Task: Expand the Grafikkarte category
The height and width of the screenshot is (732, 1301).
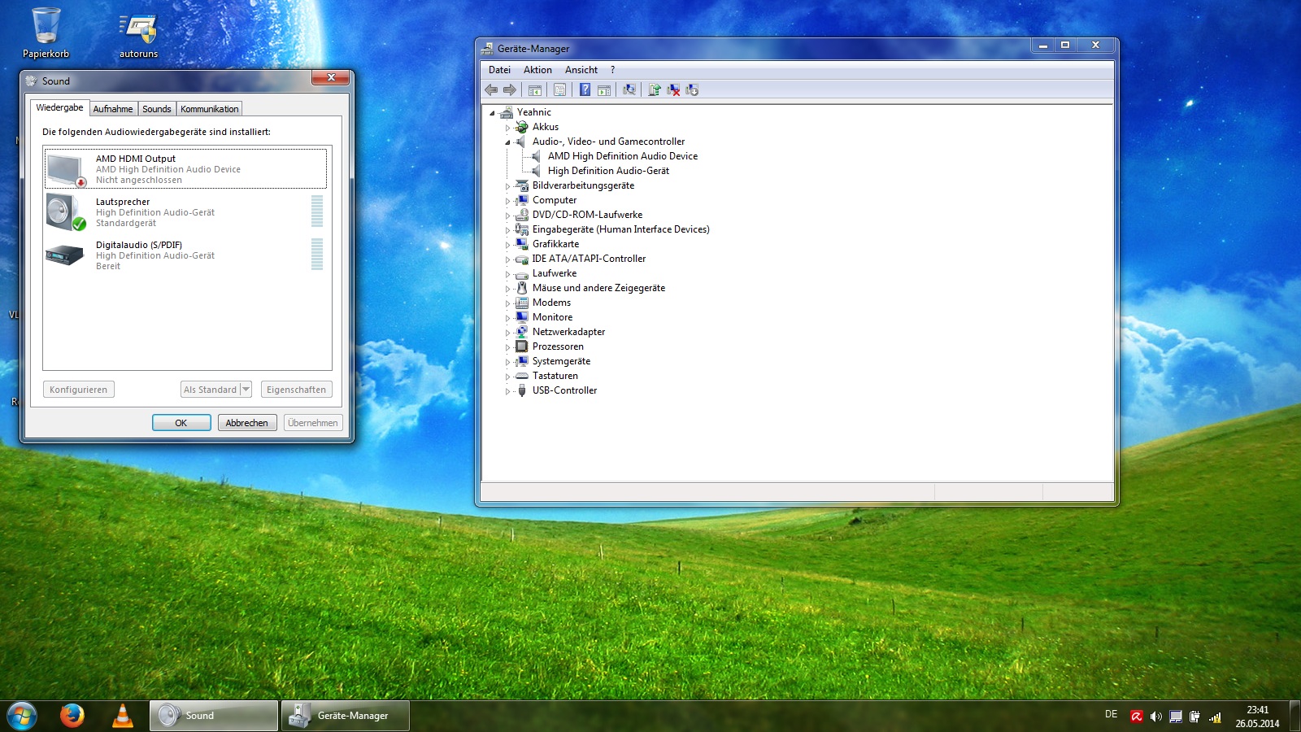Action: (x=507, y=245)
